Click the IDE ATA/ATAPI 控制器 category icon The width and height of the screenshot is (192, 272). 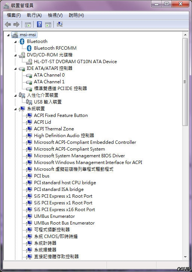[22, 69]
